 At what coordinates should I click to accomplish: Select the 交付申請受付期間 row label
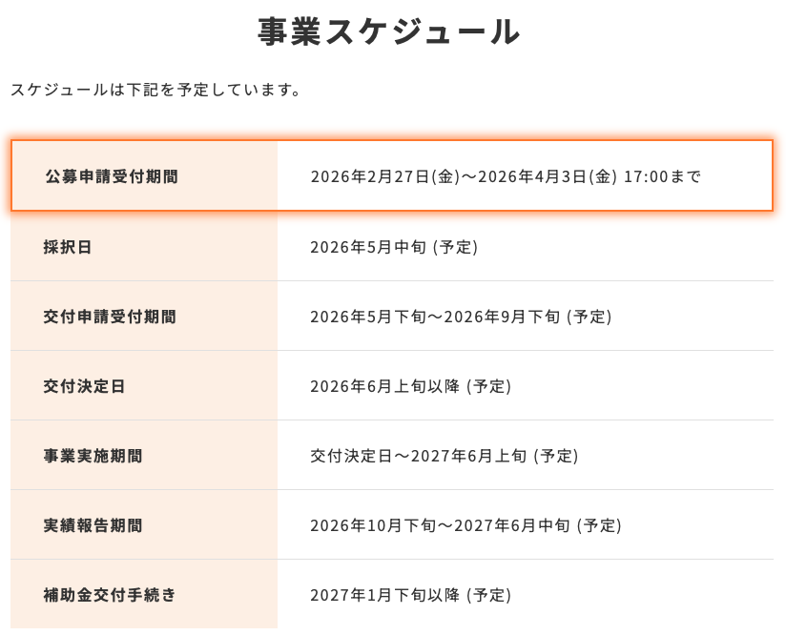click(111, 317)
